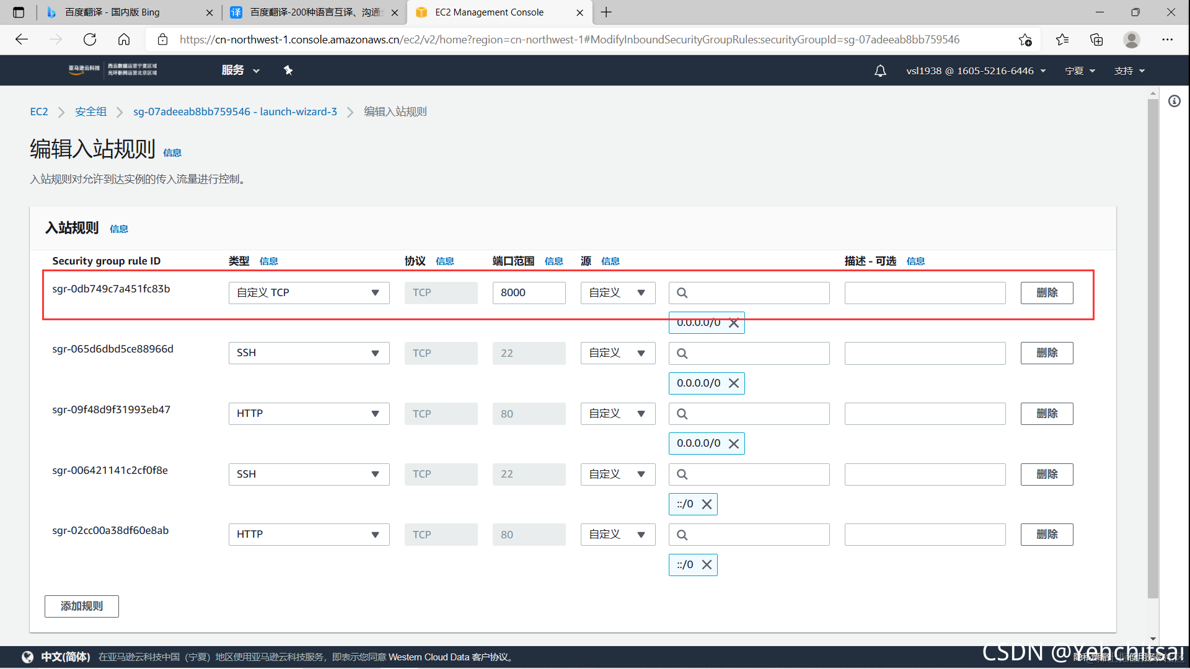1190x669 pixels.
Task: Open the 服务 services menu
Action: pyautogui.click(x=240, y=71)
